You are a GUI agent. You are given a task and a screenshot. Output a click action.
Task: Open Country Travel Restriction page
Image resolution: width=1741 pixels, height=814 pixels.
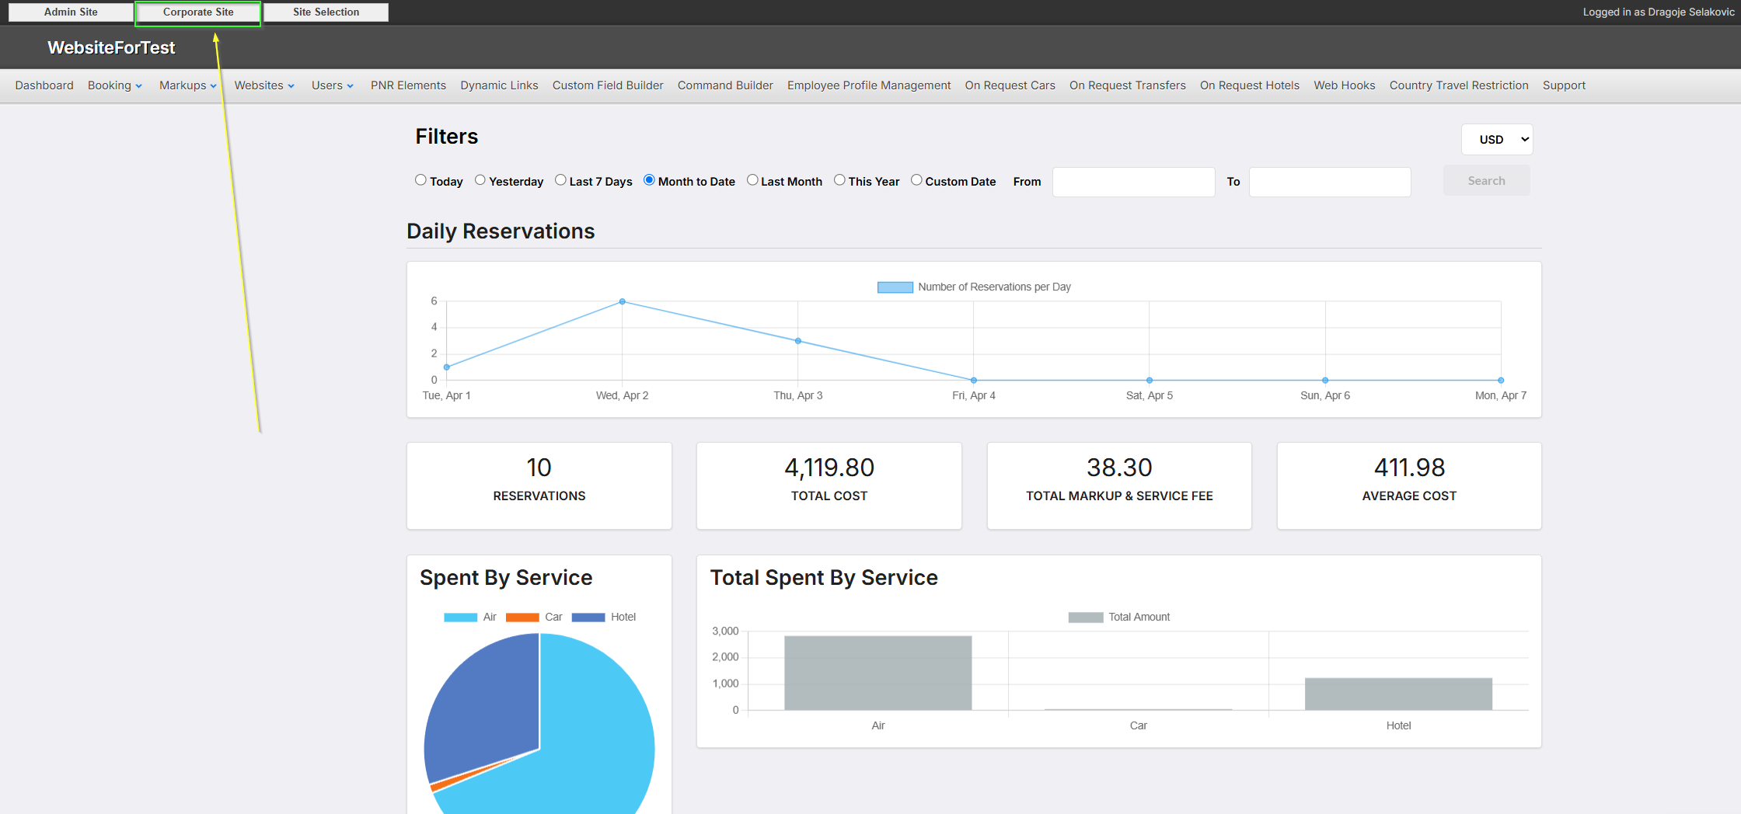coord(1459,85)
